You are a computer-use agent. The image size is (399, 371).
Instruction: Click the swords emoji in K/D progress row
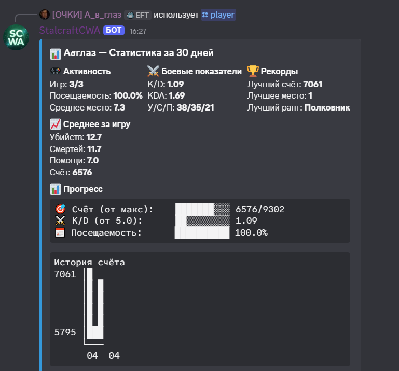pos(60,221)
